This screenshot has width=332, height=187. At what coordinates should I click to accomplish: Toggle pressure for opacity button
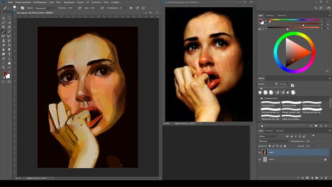pyautogui.click(x=80, y=8)
